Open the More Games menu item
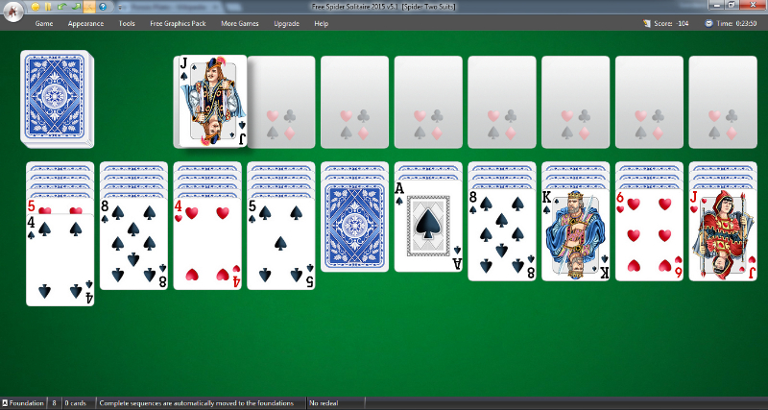768x410 pixels. (x=239, y=23)
